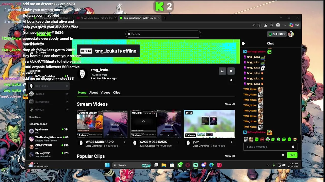Open browser settings and more menu

(x=285, y=25)
